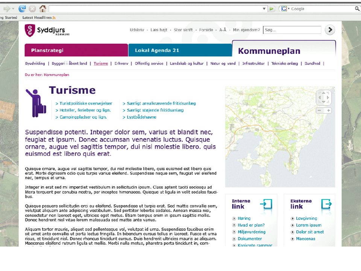Focus the Søg... search field
Viewport: 361px width, 271px height.
[x=292, y=30]
